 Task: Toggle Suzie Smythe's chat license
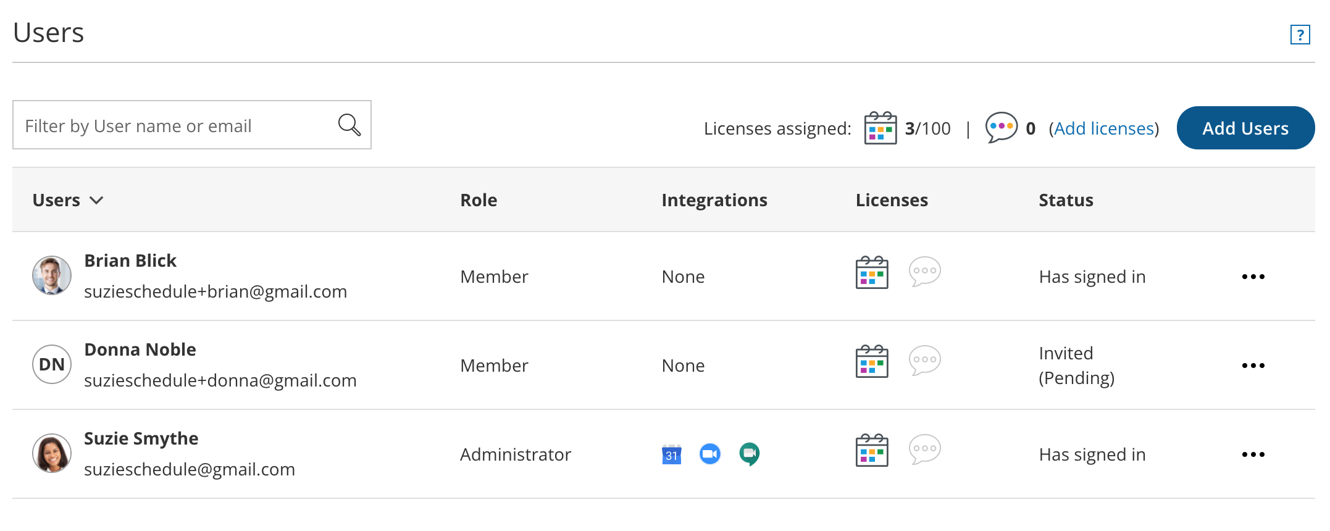click(924, 449)
